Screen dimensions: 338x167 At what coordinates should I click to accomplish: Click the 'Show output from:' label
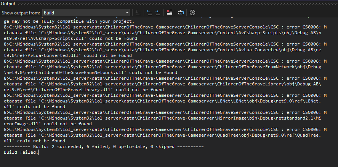[x=21, y=13]
